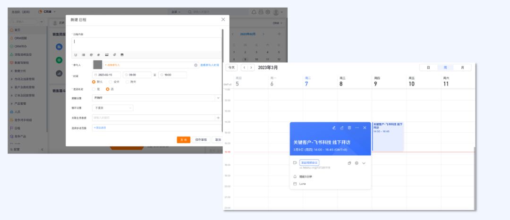Open video meeting settings gear on event card
This screenshot has width=510, height=220.
pos(357,163)
